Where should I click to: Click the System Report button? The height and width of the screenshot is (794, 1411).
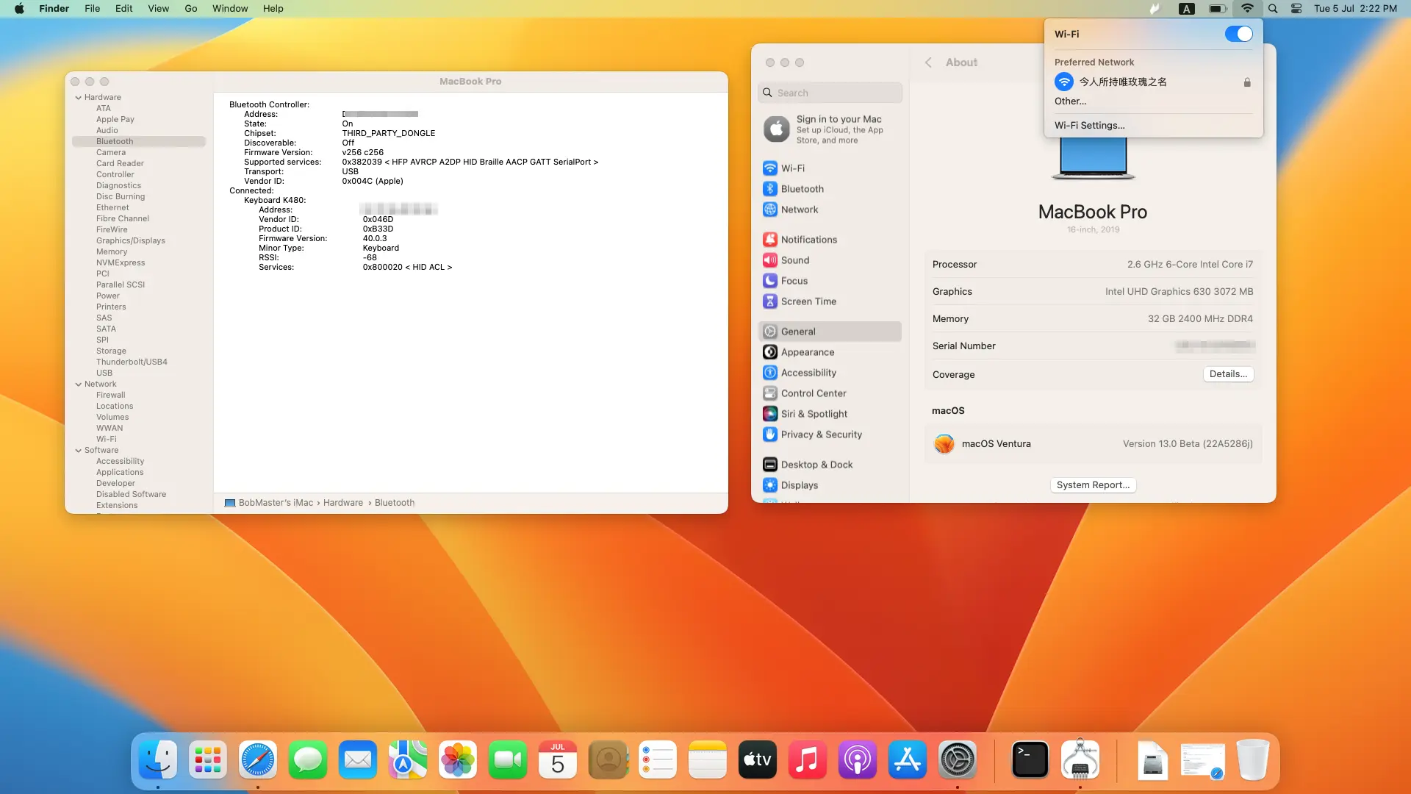pyautogui.click(x=1093, y=485)
